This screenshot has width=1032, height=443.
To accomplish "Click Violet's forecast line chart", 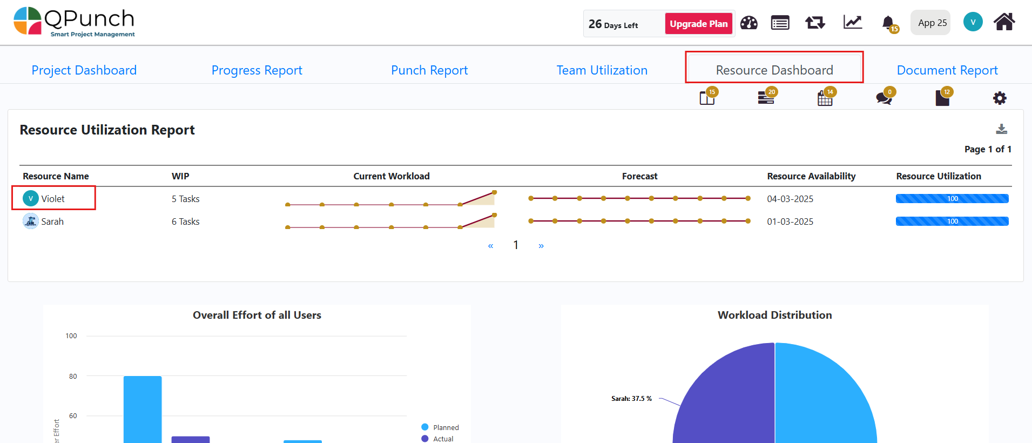I will coord(639,198).
